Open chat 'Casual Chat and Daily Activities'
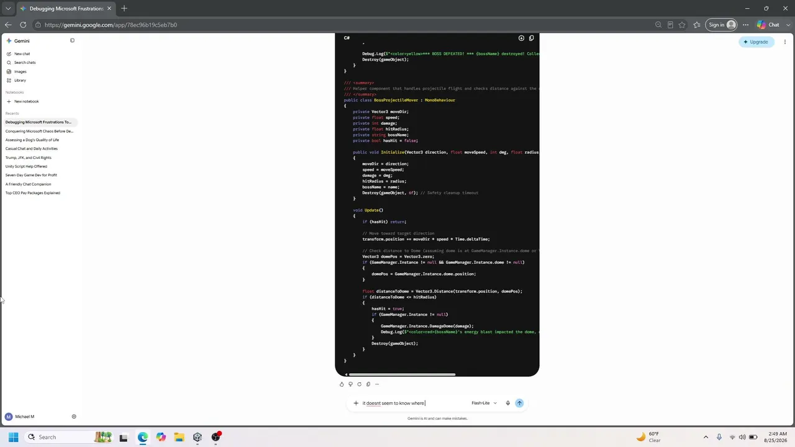The height and width of the screenshot is (447, 795). [31, 148]
